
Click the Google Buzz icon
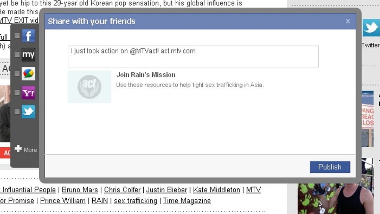click(x=28, y=74)
